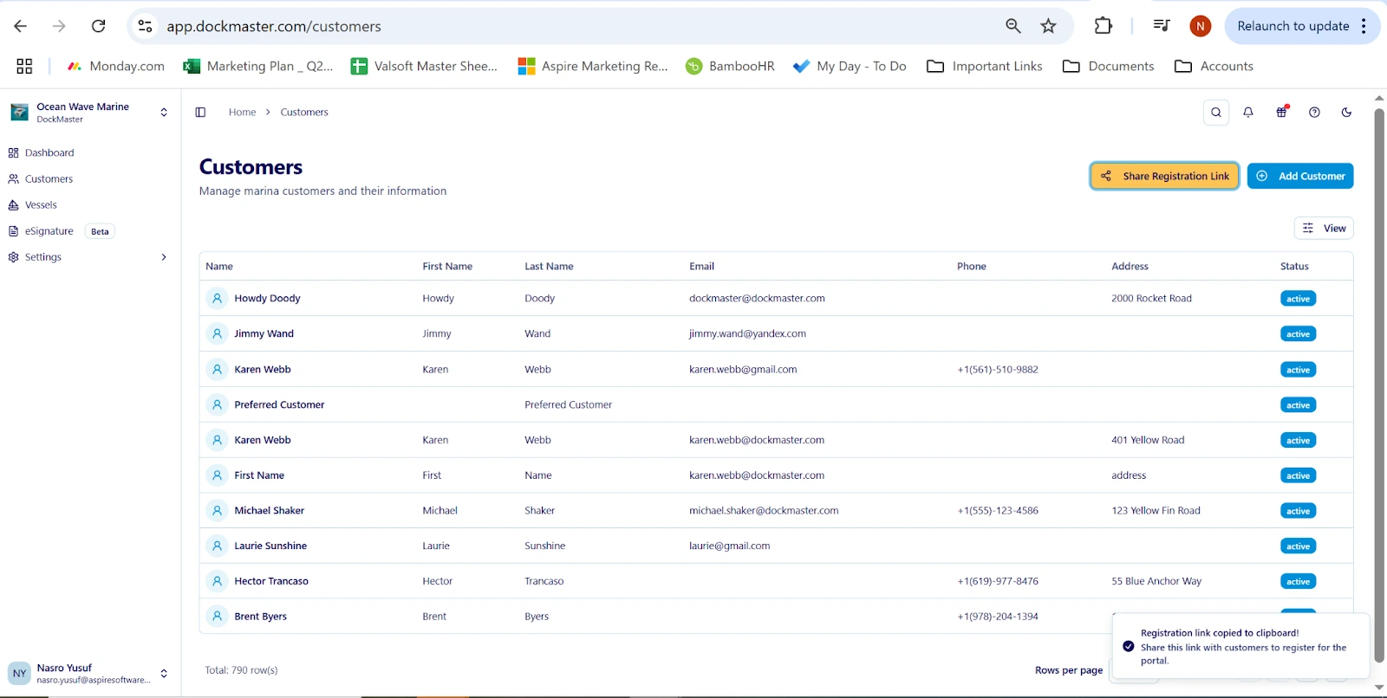Open the gift what's new icon
The image size is (1387, 698).
point(1281,112)
